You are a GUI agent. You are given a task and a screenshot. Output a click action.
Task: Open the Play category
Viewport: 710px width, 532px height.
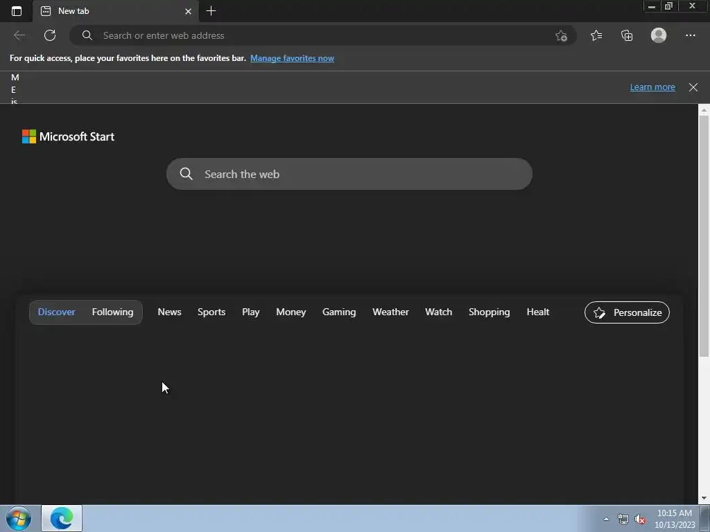click(x=250, y=312)
